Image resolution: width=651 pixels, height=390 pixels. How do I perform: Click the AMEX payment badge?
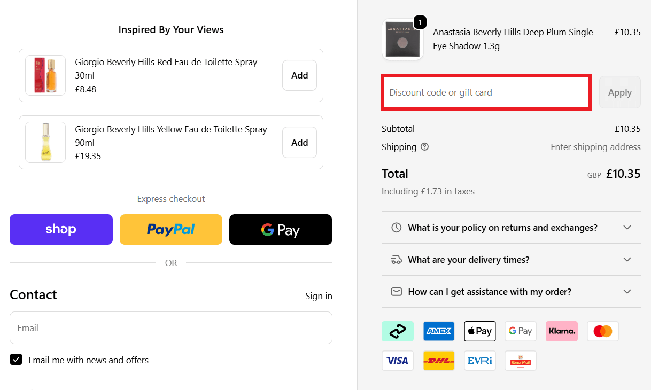pos(438,331)
